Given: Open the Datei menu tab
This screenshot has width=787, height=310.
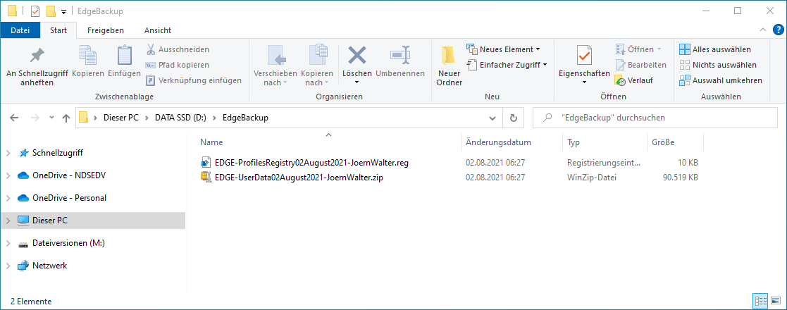Looking at the screenshot, I should pyautogui.click(x=20, y=30).
